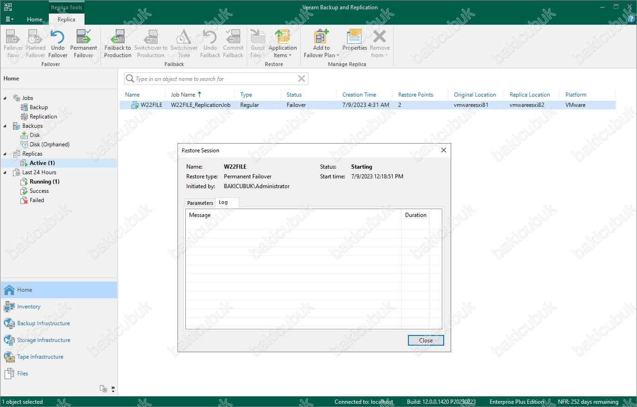Screen dimensions: 637x407
Task: Select the W22FILE replica row
Action: click(368, 105)
